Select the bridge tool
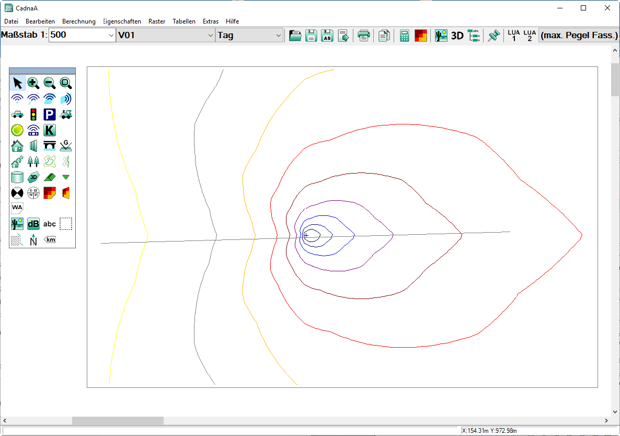620x436 pixels. [50, 146]
